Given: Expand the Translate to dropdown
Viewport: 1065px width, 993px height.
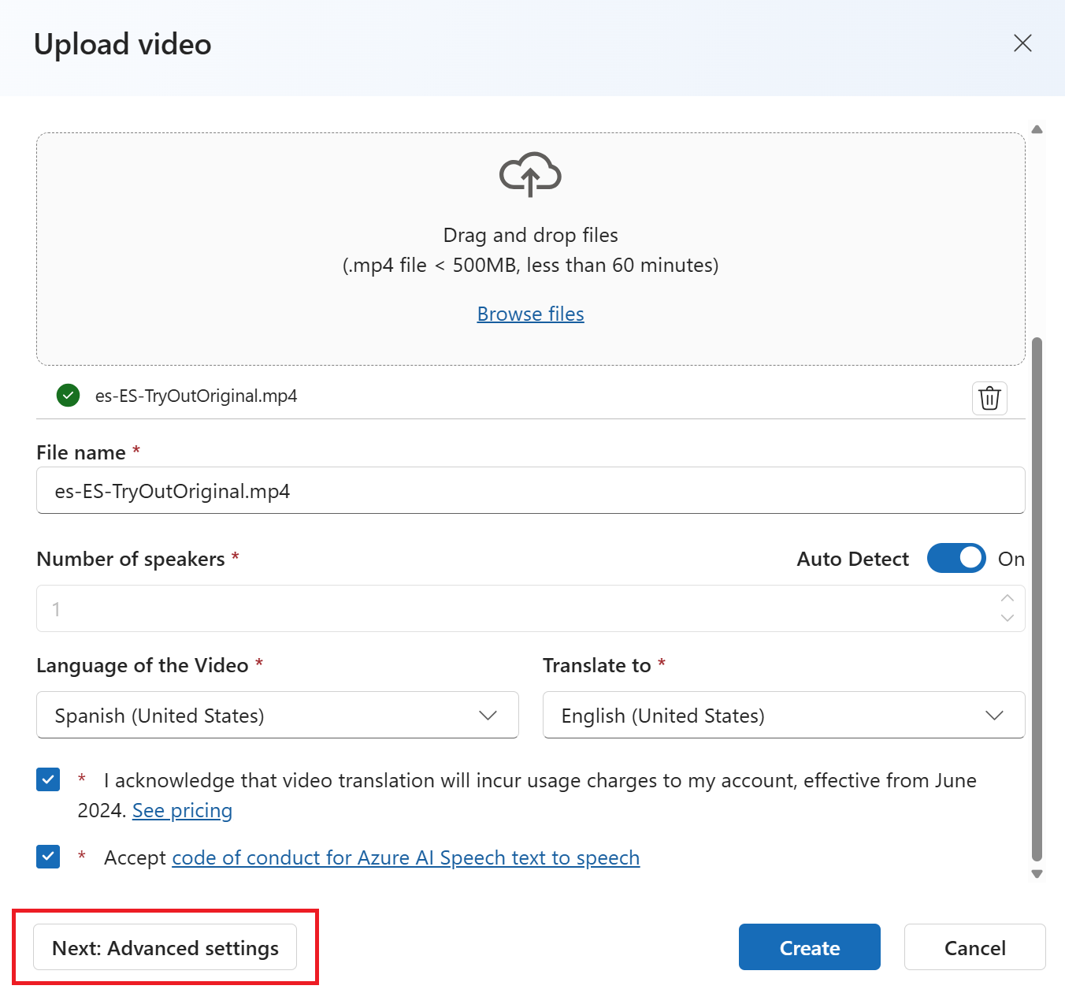Looking at the screenshot, I should click(783, 716).
